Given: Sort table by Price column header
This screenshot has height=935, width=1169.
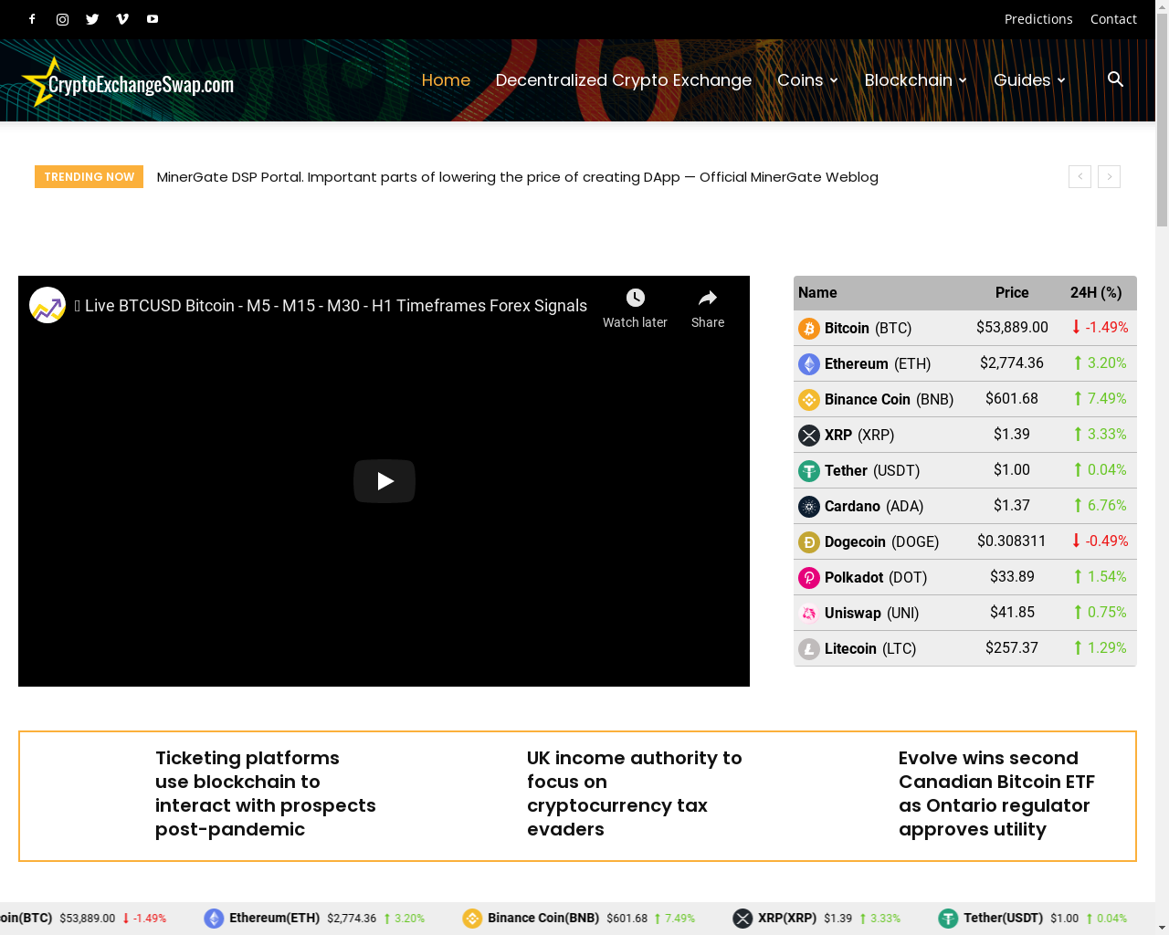Looking at the screenshot, I should coord(1012,292).
